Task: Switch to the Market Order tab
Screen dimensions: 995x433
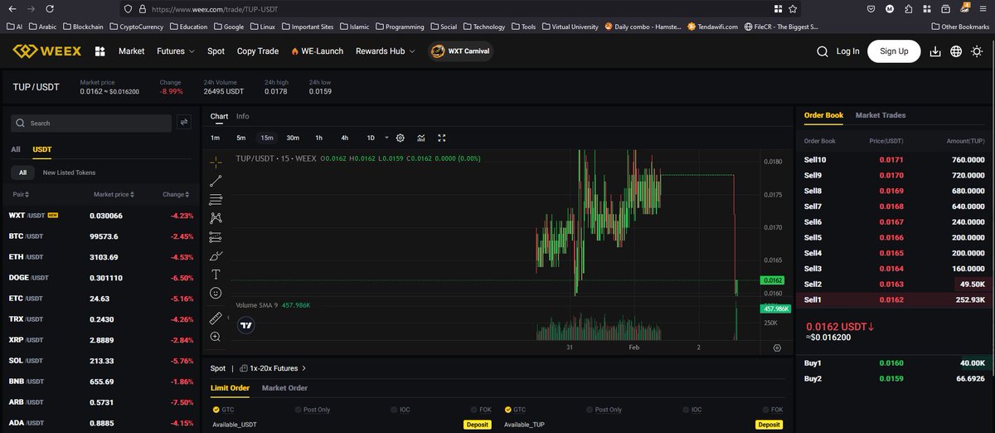Action: [284, 388]
